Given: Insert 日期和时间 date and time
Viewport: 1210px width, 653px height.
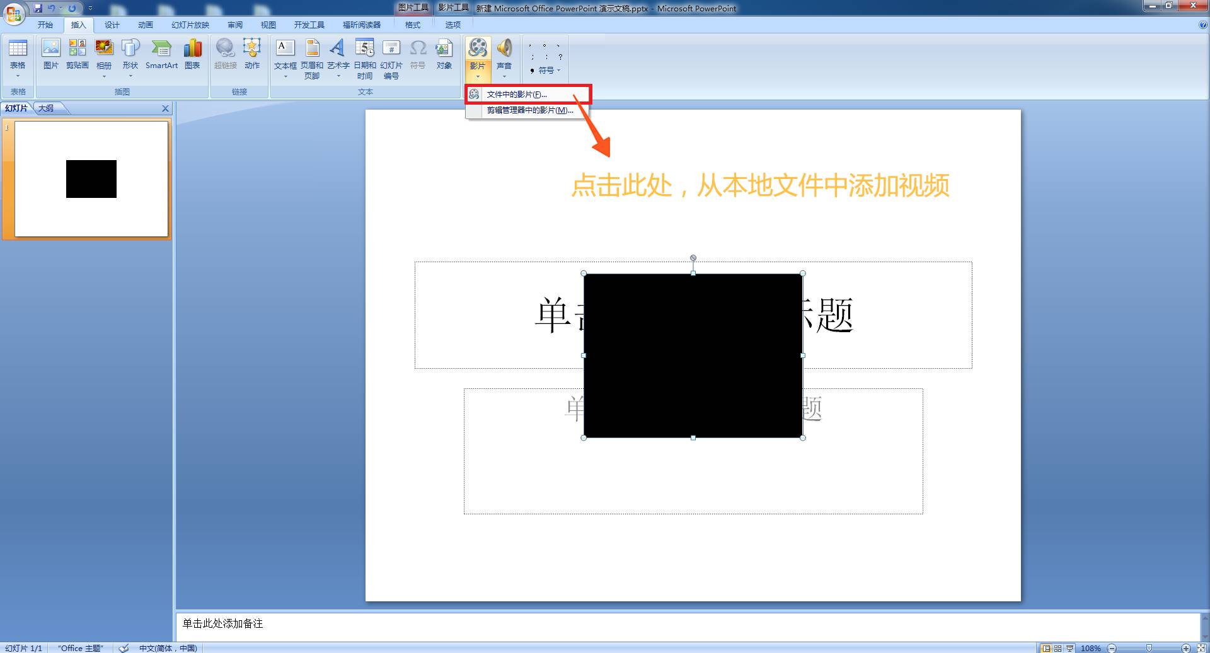Looking at the screenshot, I should tap(364, 58).
